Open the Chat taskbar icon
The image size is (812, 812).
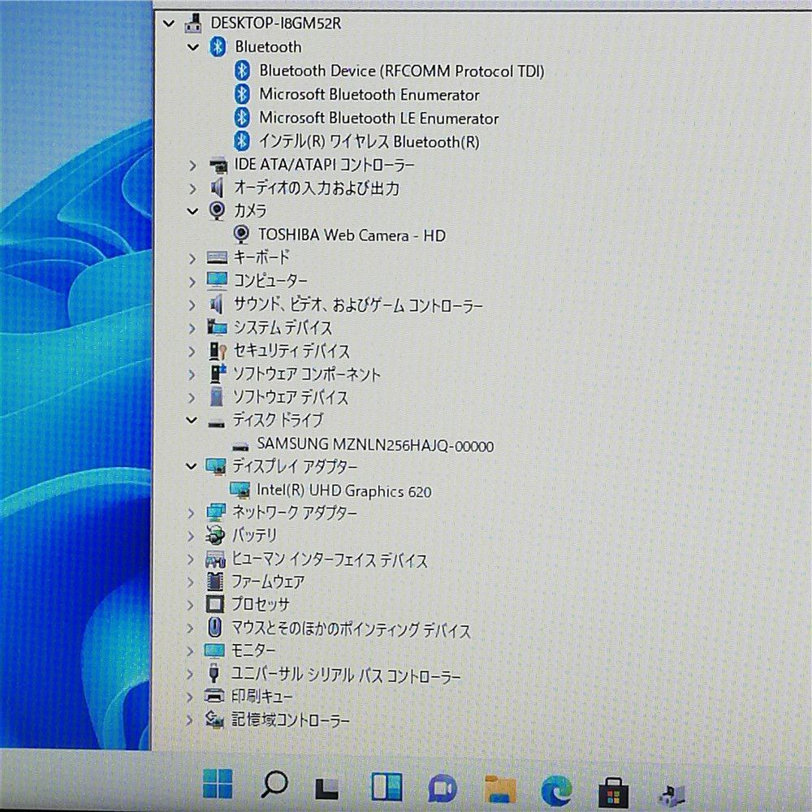[443, 788]
